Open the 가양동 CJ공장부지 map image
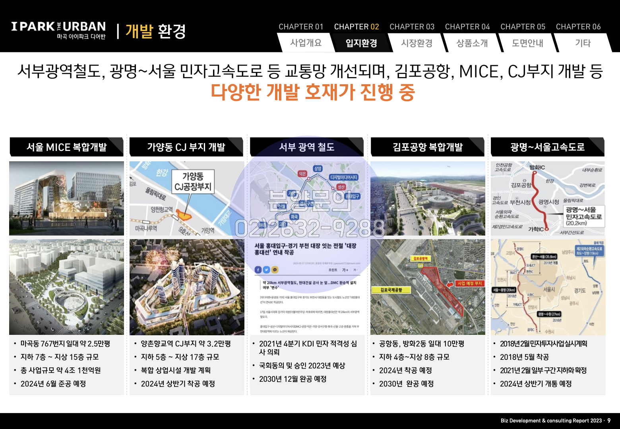The height and width of the screenshot is (429, 620). tap(187, 198)
